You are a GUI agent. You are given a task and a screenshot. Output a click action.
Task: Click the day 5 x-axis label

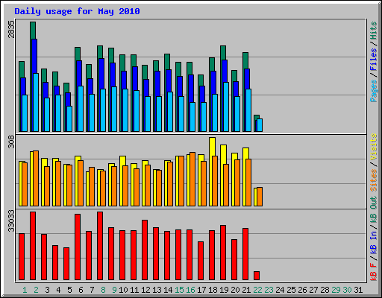coord(69,290)
